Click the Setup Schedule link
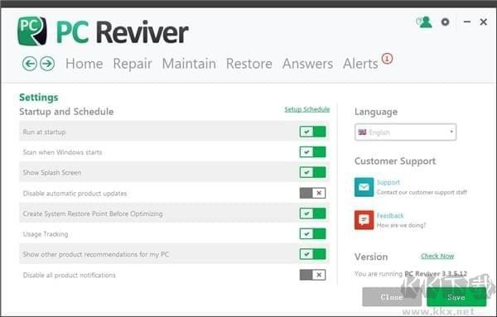 pos(307,109)
